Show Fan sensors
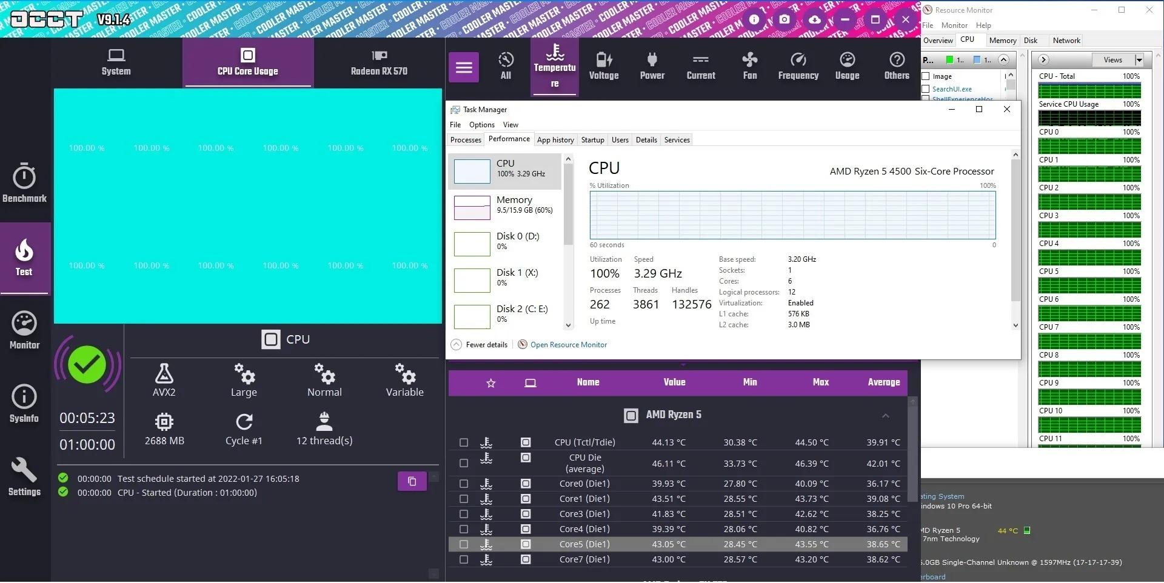Image resolution: width=1164 pixels, height=583 pixels. point(750,66)
